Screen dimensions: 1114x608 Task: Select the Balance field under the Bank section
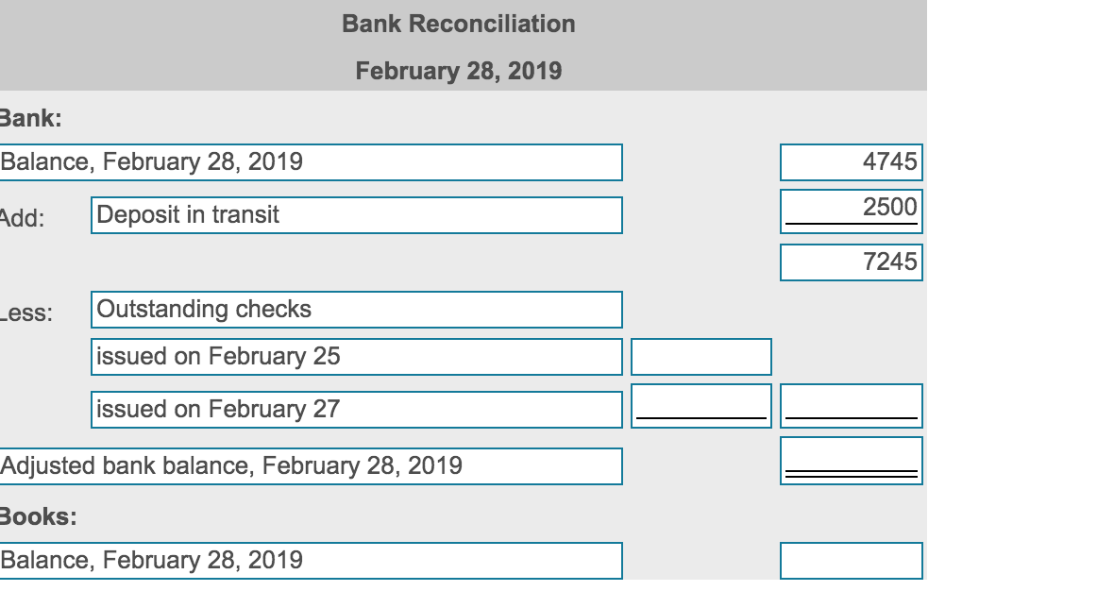click(312, 161)
